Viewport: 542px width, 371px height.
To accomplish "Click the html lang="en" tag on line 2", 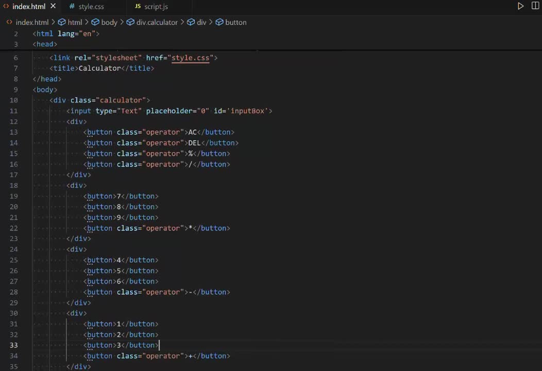I will 66,34.
